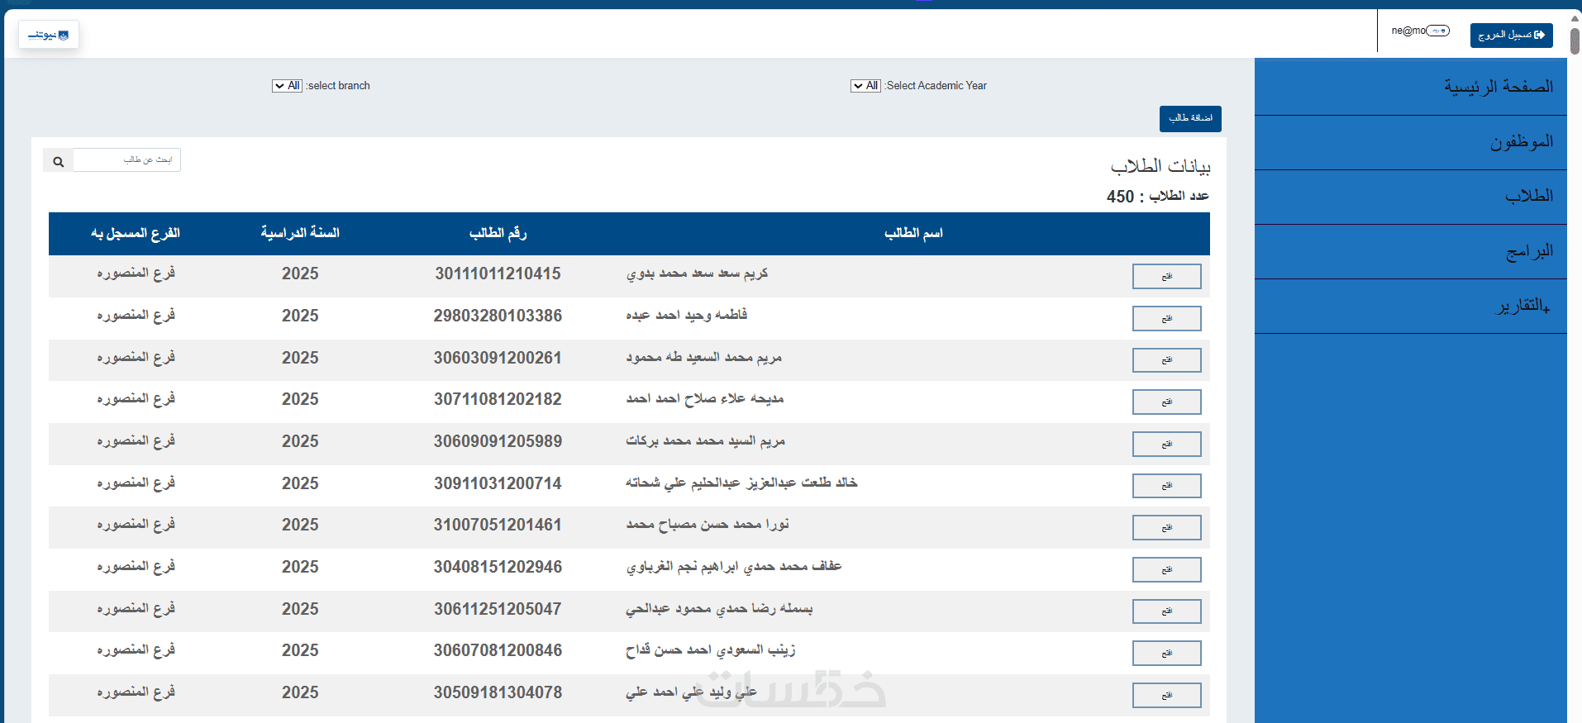Click the page vertical scrollbar thumb

coord(1575,40)
